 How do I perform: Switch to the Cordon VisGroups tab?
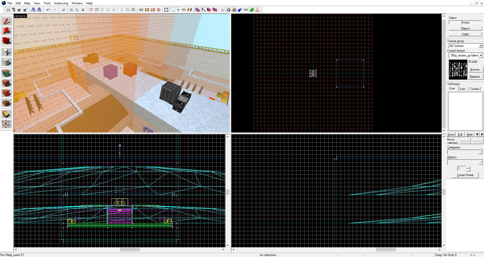point(475,89)
